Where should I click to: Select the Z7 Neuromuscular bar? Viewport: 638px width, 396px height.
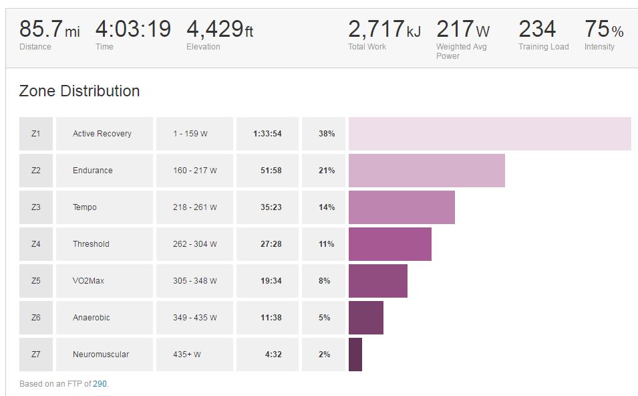pos(355,355)
